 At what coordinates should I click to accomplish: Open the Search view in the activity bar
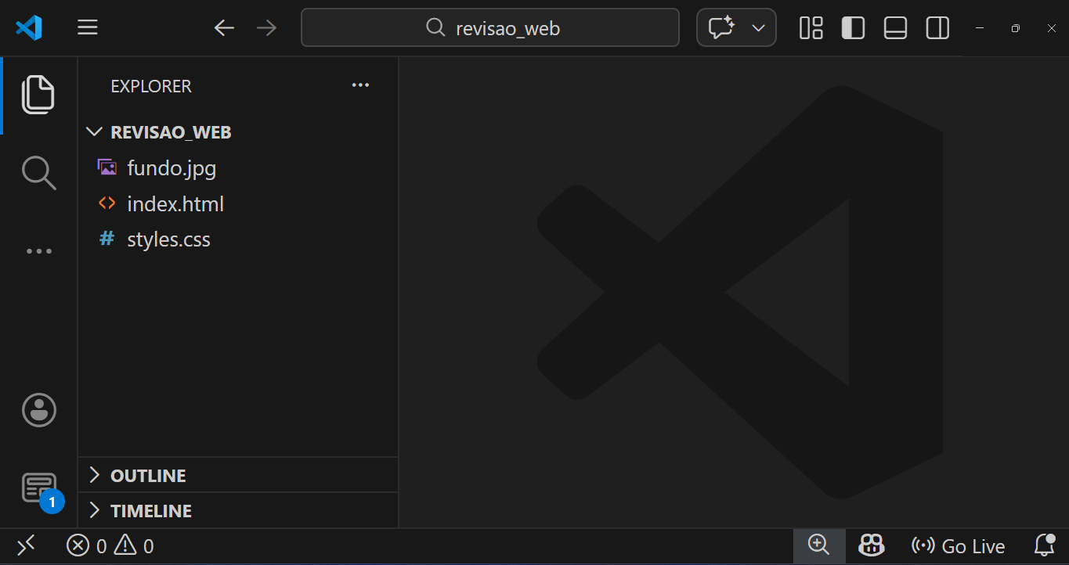[38, 173]
